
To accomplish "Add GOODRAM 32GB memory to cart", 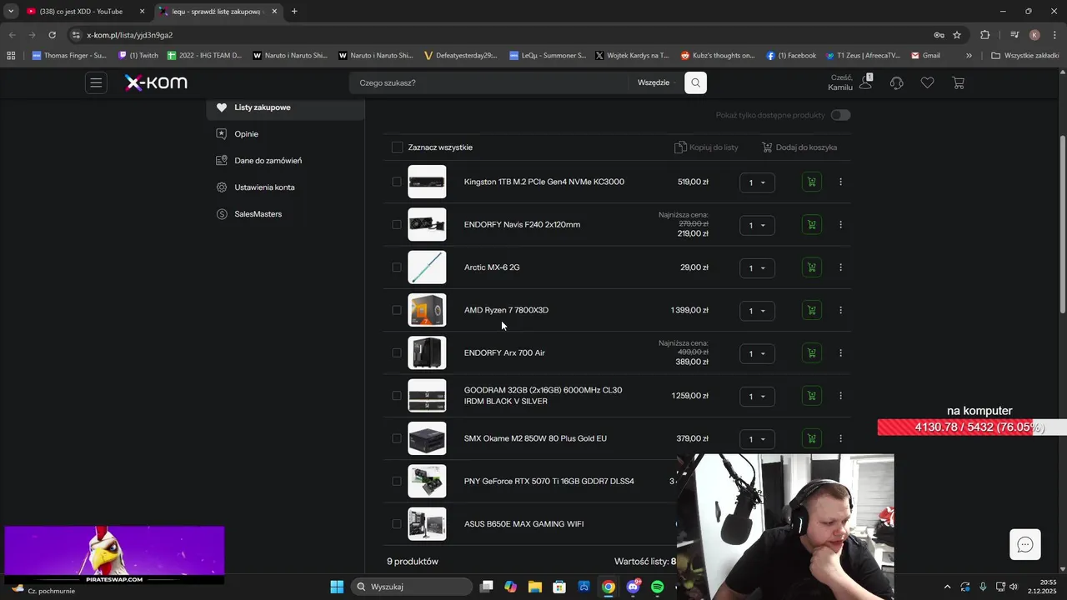I will pyautogui.click(x=811, y=396).
